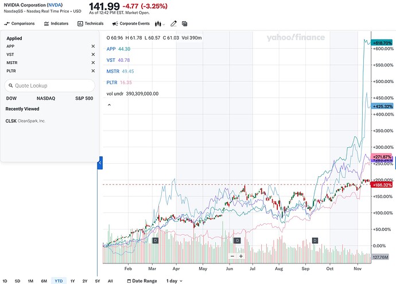This screenshot has width=396, height=284.
Task: Click the VST legend label
Action: (x=111, y=60)
